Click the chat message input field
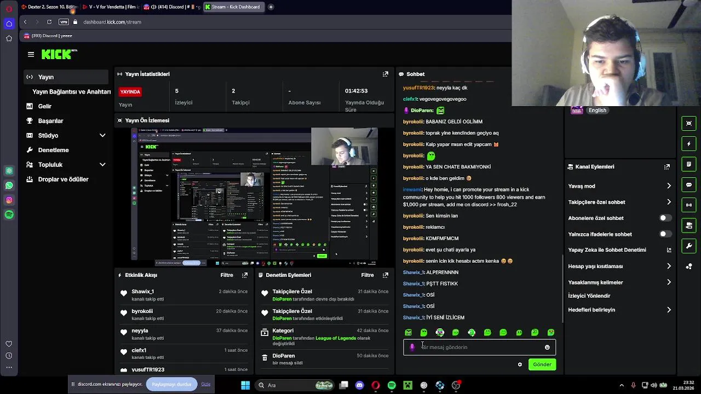 click(x=479, y=347)
